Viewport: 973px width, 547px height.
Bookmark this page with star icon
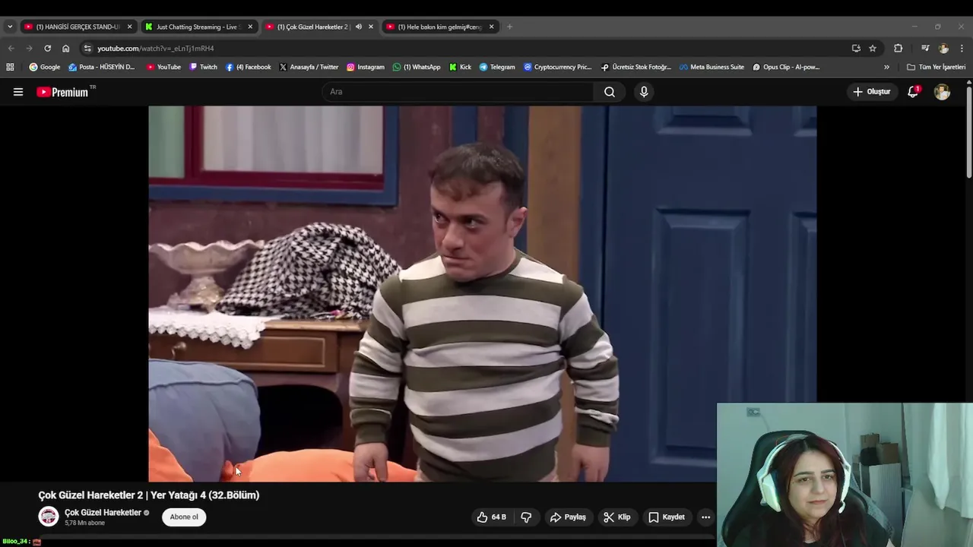873,48
